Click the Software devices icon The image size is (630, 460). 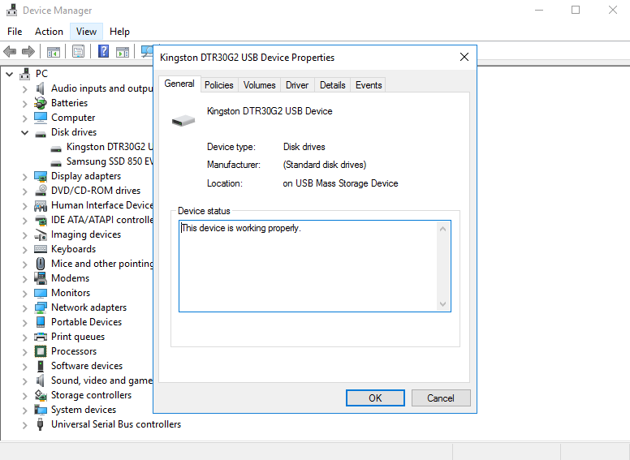click(x=40, y=366)
